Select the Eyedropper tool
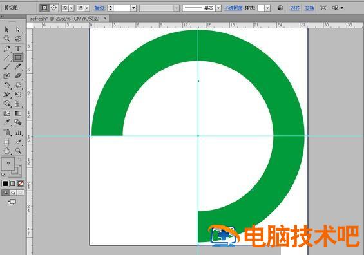364x255 pixels. (x=6, y=122)
